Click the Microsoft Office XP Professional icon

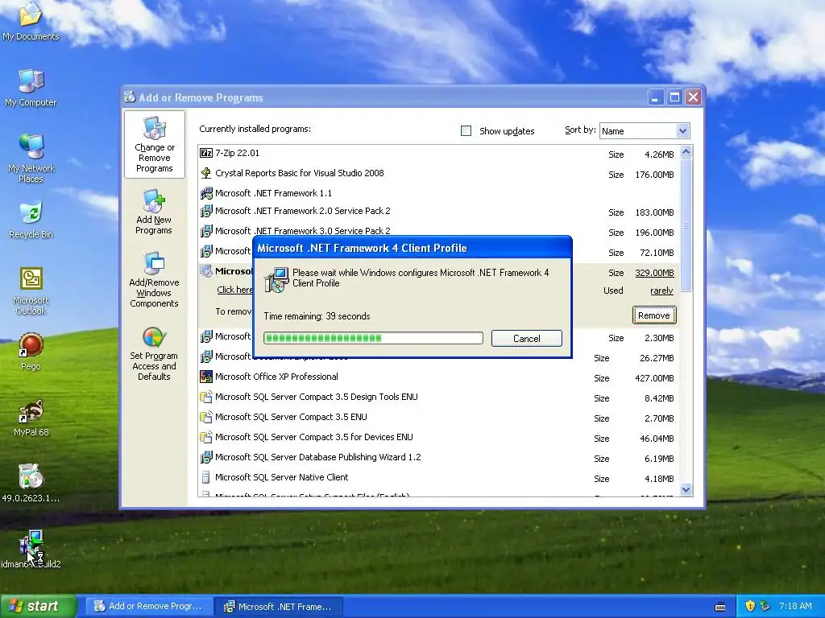206,377
